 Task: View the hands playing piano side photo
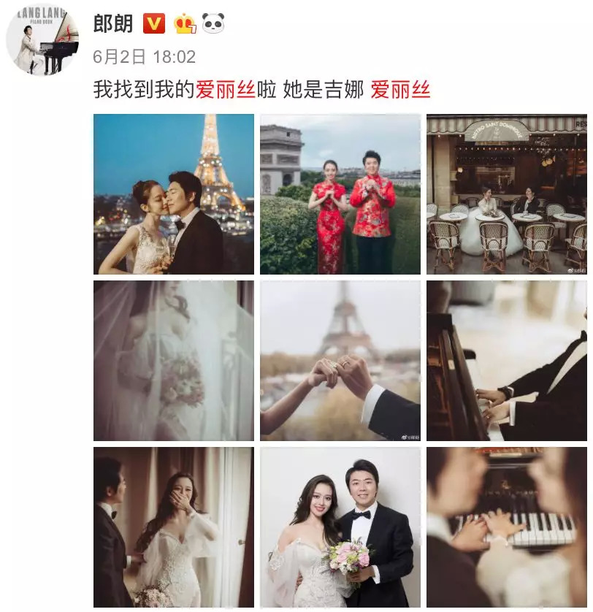(507, 361)
